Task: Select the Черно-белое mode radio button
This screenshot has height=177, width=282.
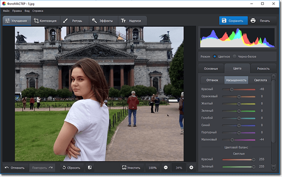Action: pos(235,57)
